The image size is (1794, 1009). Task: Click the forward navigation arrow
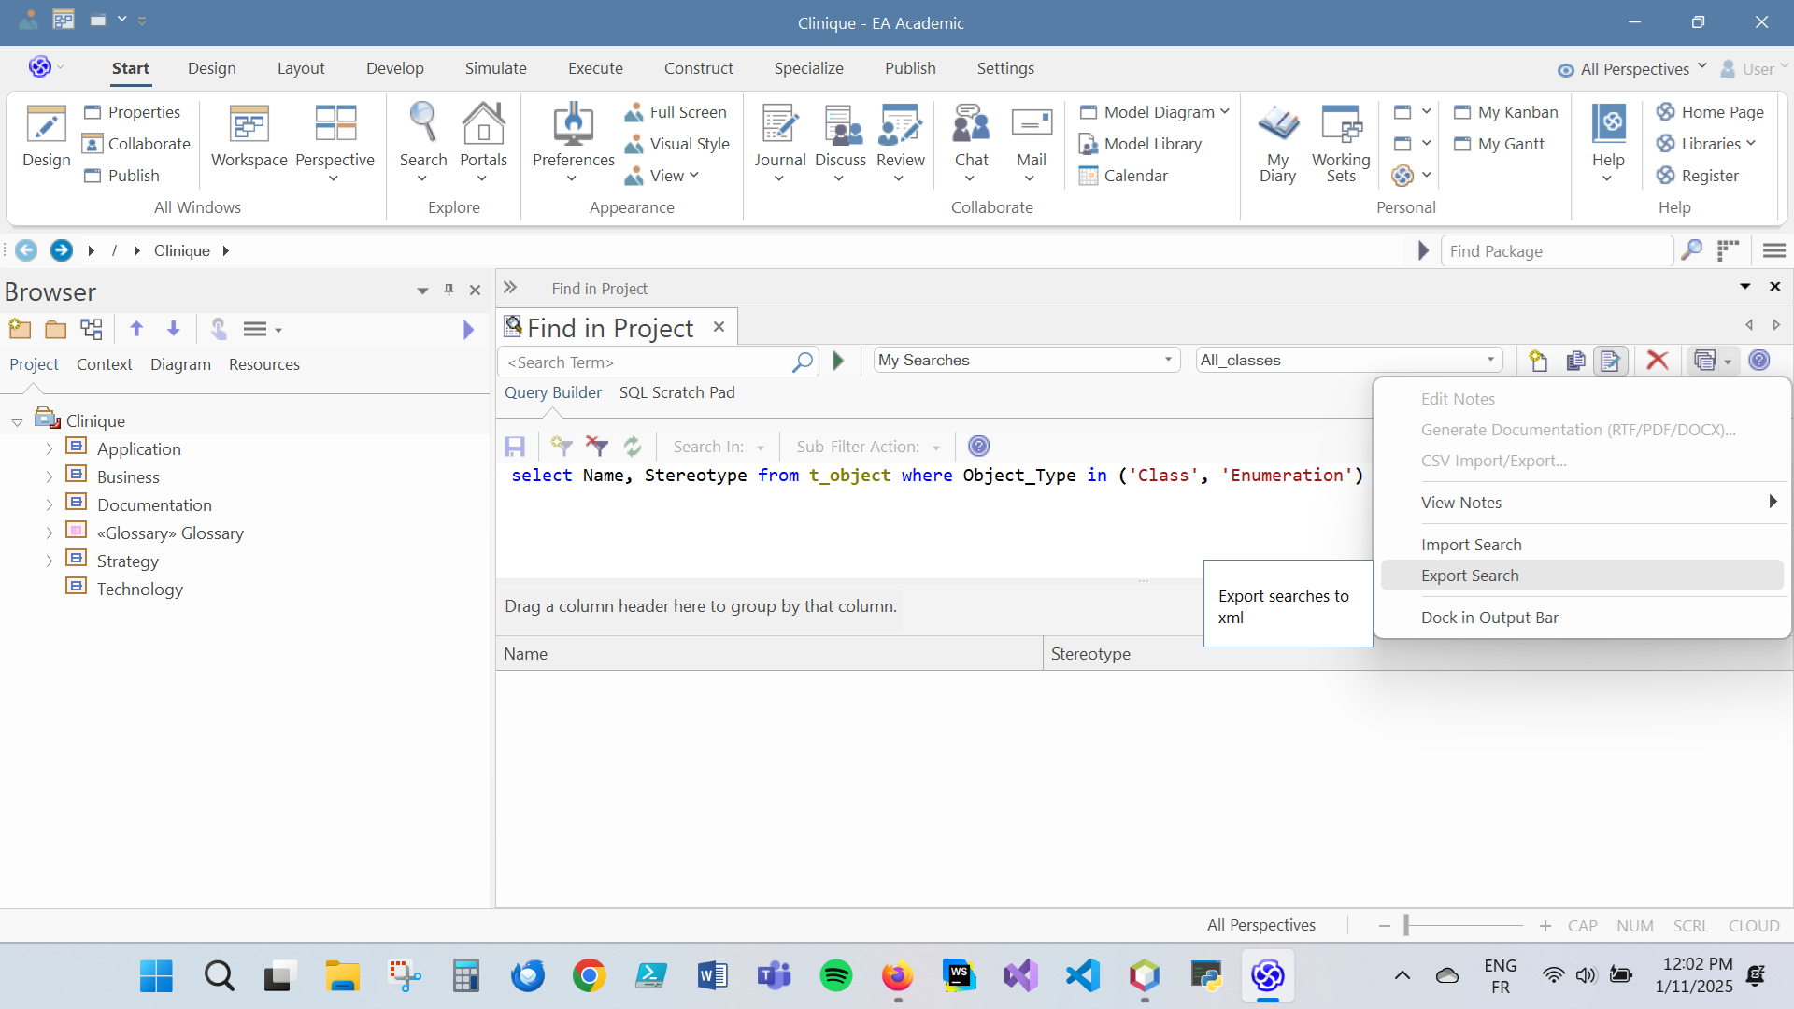pyautogui.click(x=61, y=250)
